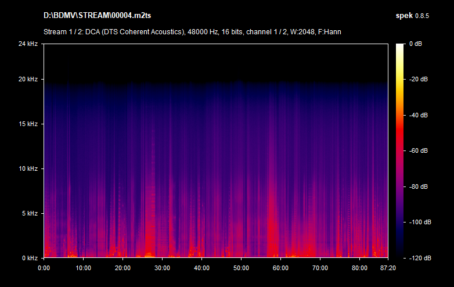Click the 70:00 time axis marker
The image size is (454, 287).
coord(320,268)
